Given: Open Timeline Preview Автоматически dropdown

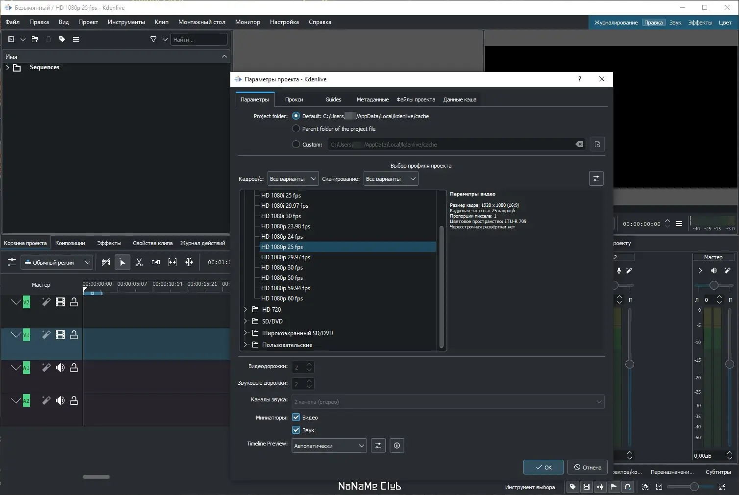Looking at the screenshot, I should [x=329, y=445].
